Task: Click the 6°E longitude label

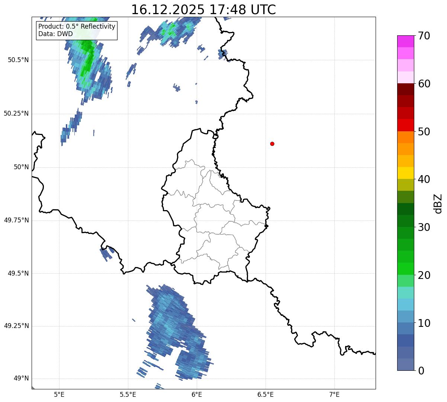Action: (x=197, y=394)
